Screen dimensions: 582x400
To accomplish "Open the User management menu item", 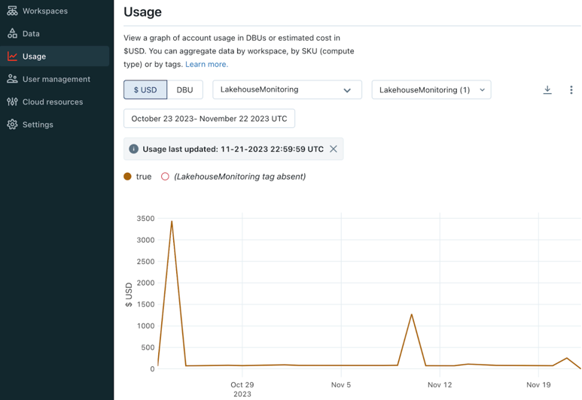I will click(56, 79).
